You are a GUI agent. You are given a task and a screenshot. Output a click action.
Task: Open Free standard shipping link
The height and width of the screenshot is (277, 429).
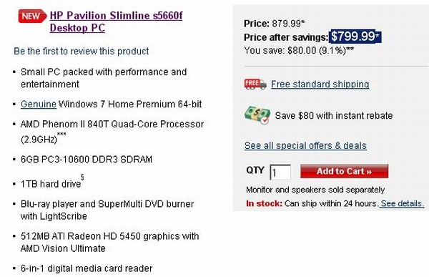[x=320, y=84]
